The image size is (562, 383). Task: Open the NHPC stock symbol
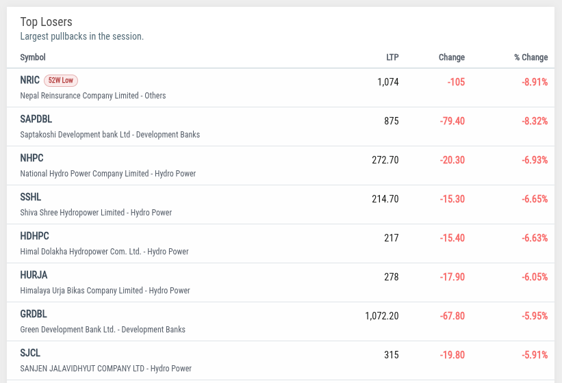[x=31, y=158]
